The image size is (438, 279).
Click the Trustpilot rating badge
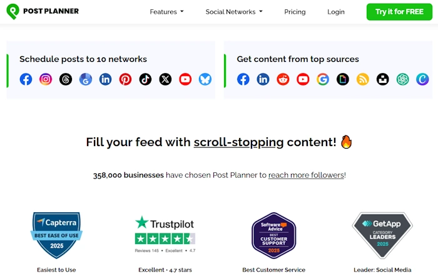[165, 235]
